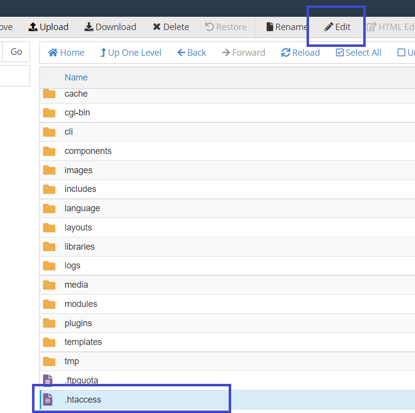
Task: Click the Forward navigation link
Action: (x=243, y=52)
